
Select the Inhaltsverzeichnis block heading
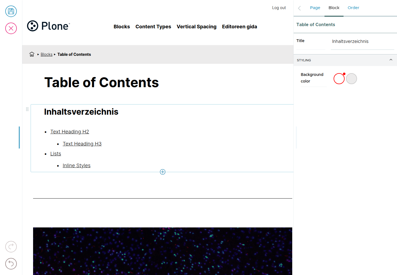[x=81, y=112]
